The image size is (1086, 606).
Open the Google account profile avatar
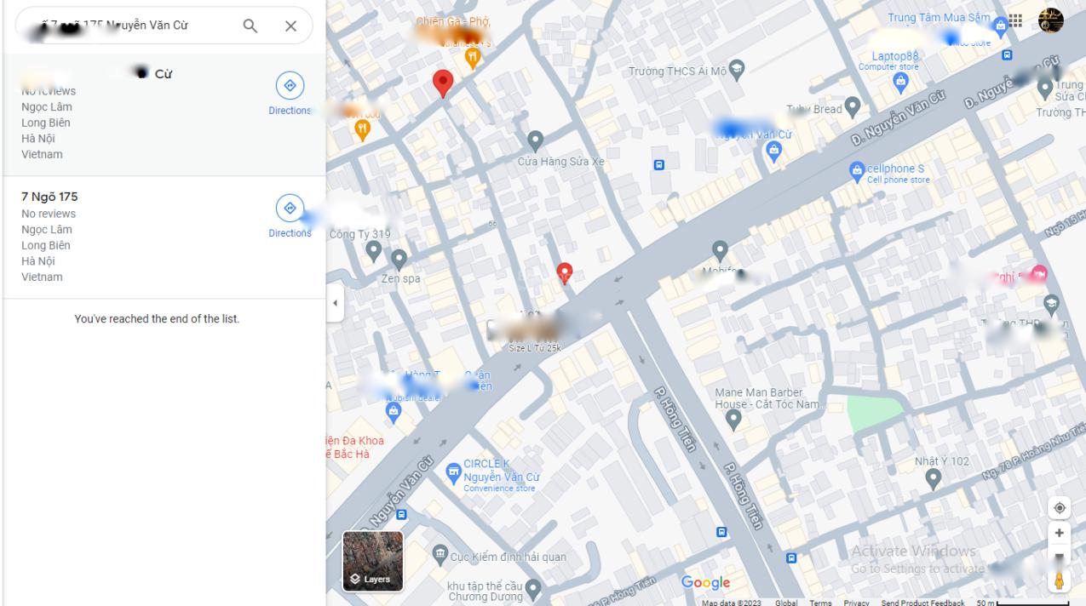1051,21
